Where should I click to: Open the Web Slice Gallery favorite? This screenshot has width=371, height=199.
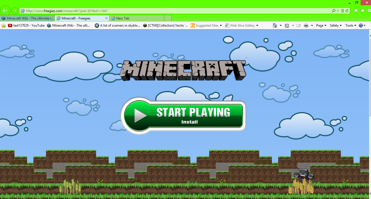click(241, 25)
